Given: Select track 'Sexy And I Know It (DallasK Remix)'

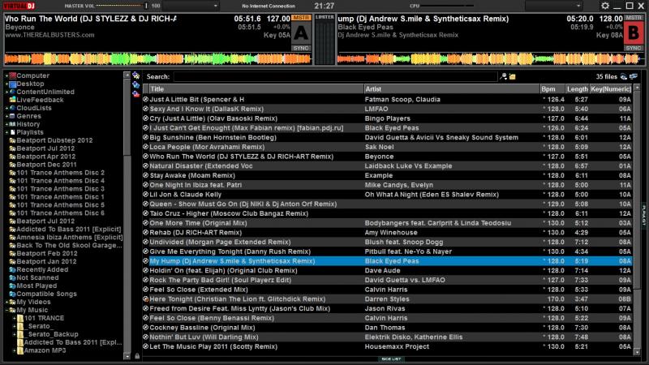Looking at the screenshot, I should click(389, 109).
